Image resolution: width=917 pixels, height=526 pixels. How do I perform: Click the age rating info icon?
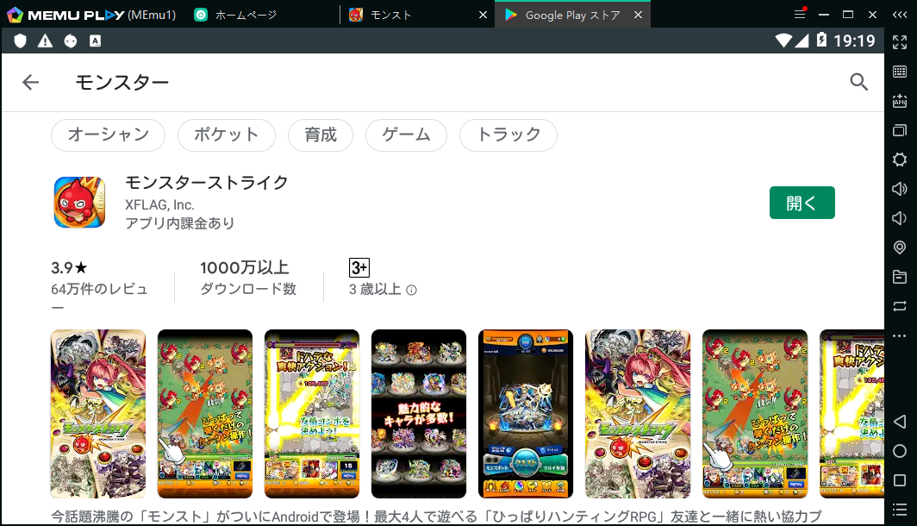coord(412,290)
